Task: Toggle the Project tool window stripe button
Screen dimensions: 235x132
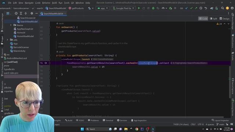Action: tap(2, 40)
